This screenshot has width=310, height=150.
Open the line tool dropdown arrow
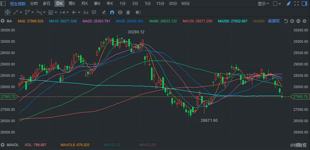(x=21, y=12)
